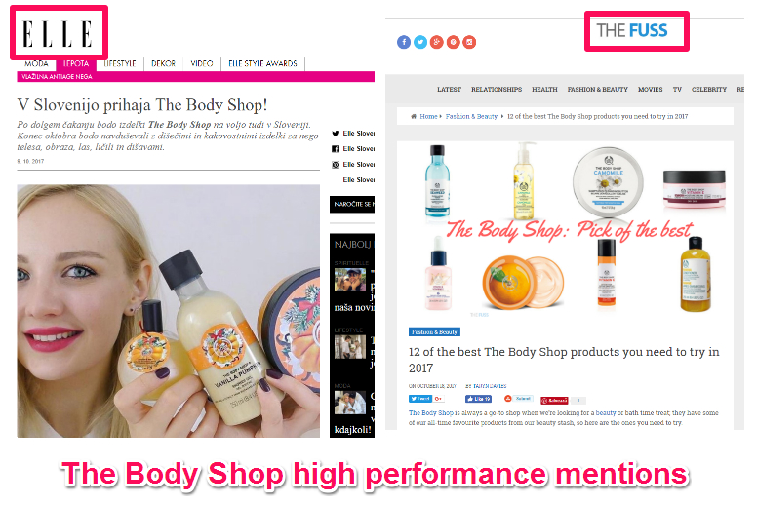Screen dimensions: 757x505
Task: Open The Fuss Twitter round icon
Action: point(420,43)
